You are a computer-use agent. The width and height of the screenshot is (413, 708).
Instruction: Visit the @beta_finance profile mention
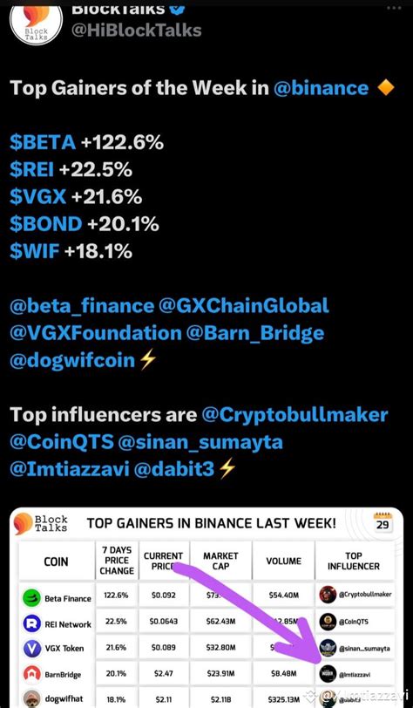(x=82, y=306)
